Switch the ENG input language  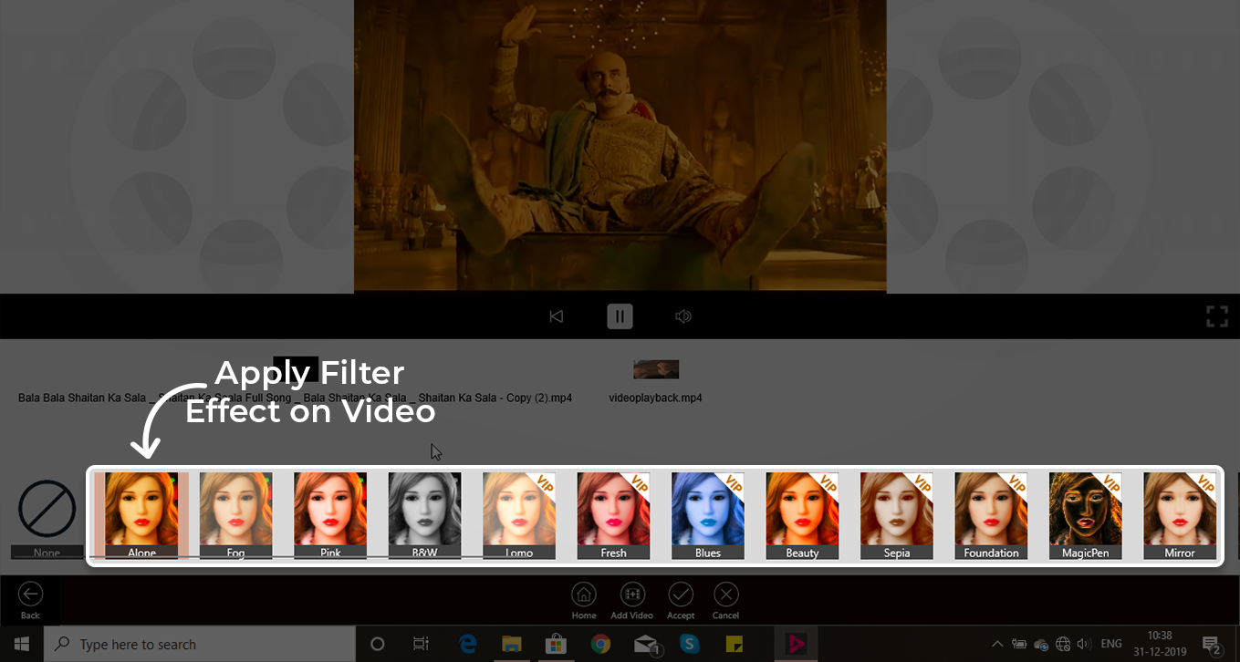(1111, 644)
